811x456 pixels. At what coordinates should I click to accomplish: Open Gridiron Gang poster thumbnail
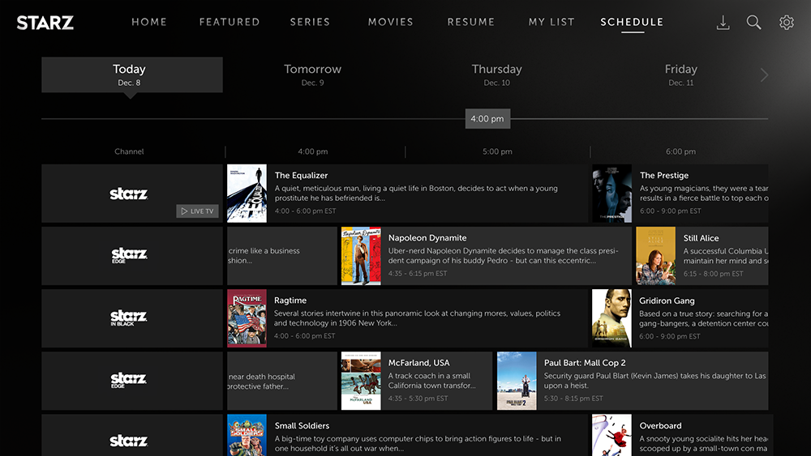(x=611, y=318)
